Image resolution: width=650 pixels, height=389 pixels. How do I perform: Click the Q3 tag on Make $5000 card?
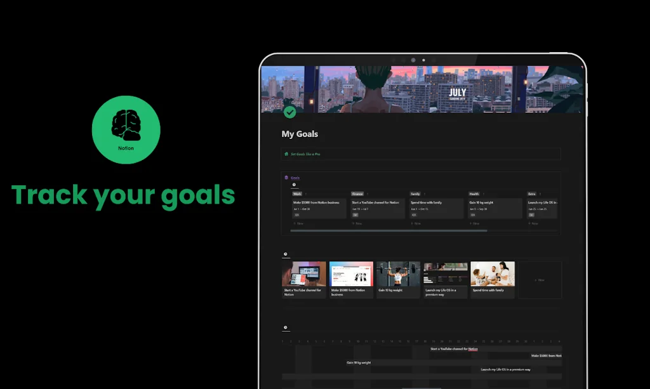pyautogui.click(x=297, y=215)
